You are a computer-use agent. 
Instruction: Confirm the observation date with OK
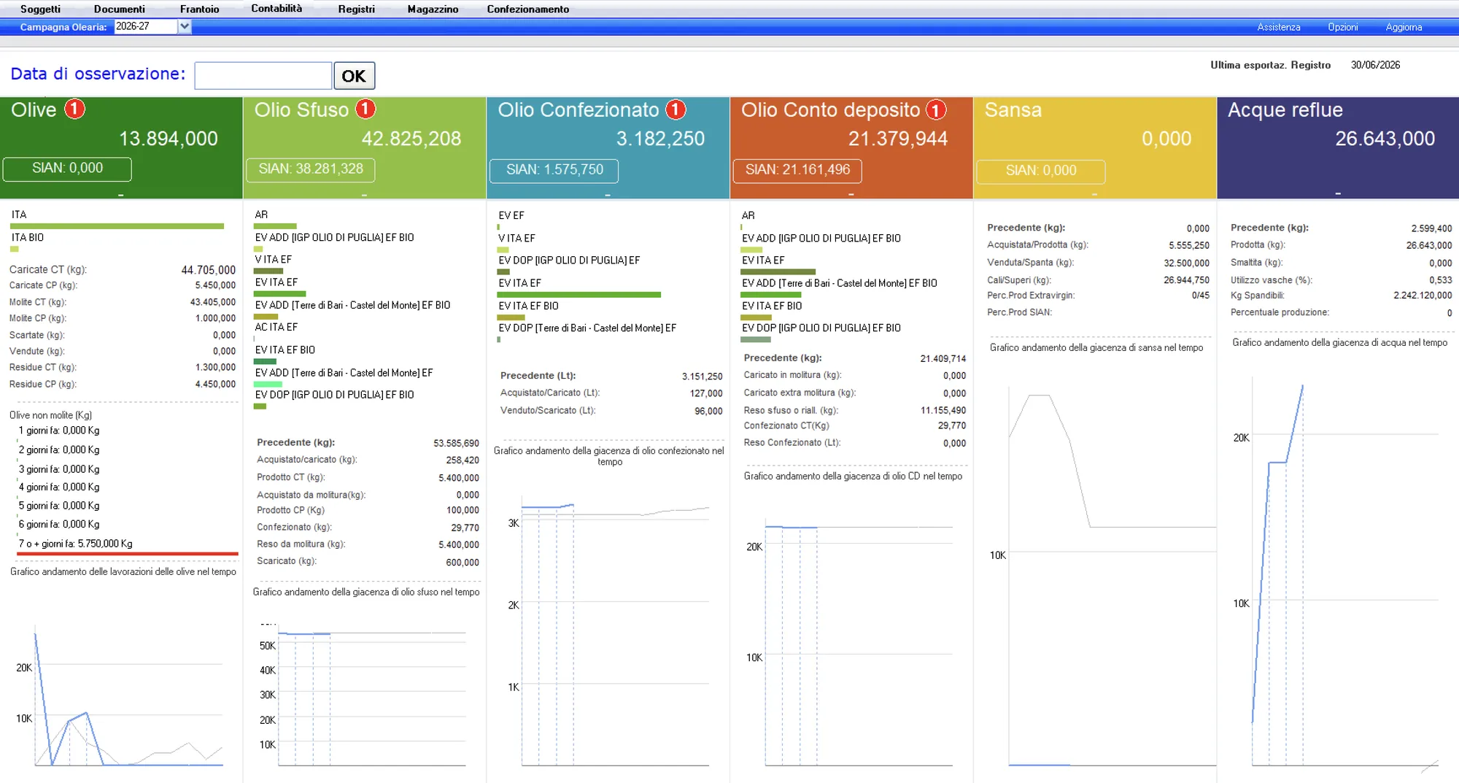click(x=354, y=76)
